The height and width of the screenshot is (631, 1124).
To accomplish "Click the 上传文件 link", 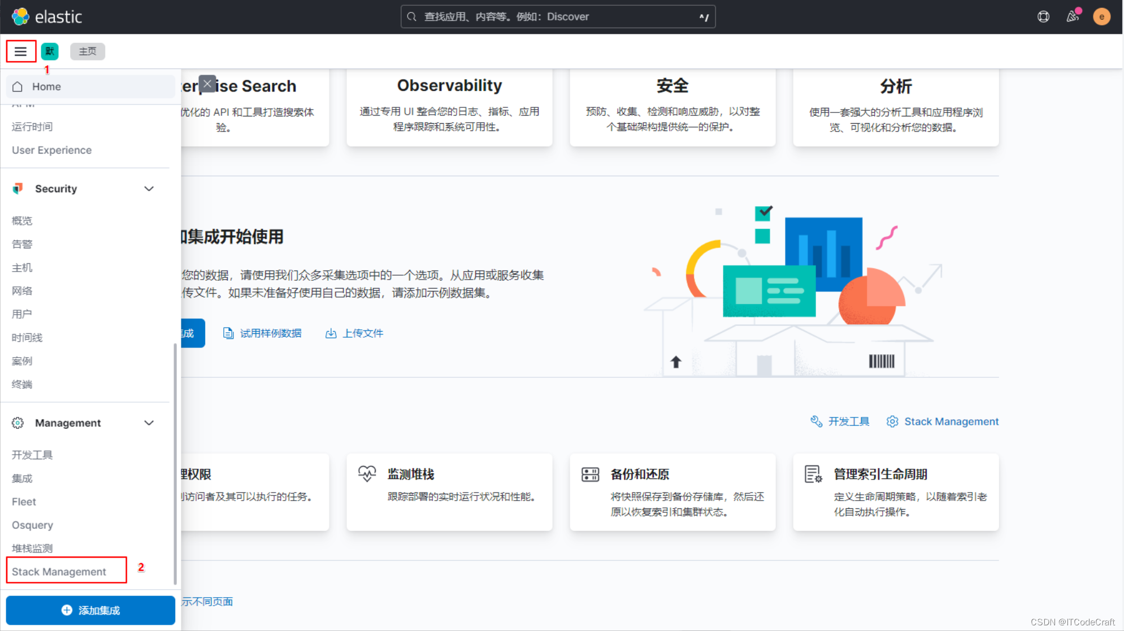I will (363, 333).
